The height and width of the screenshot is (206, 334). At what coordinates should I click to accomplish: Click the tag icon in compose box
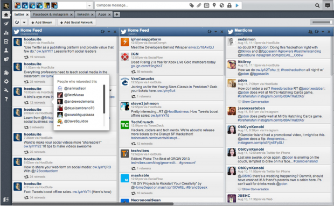[x=191, y=5]
